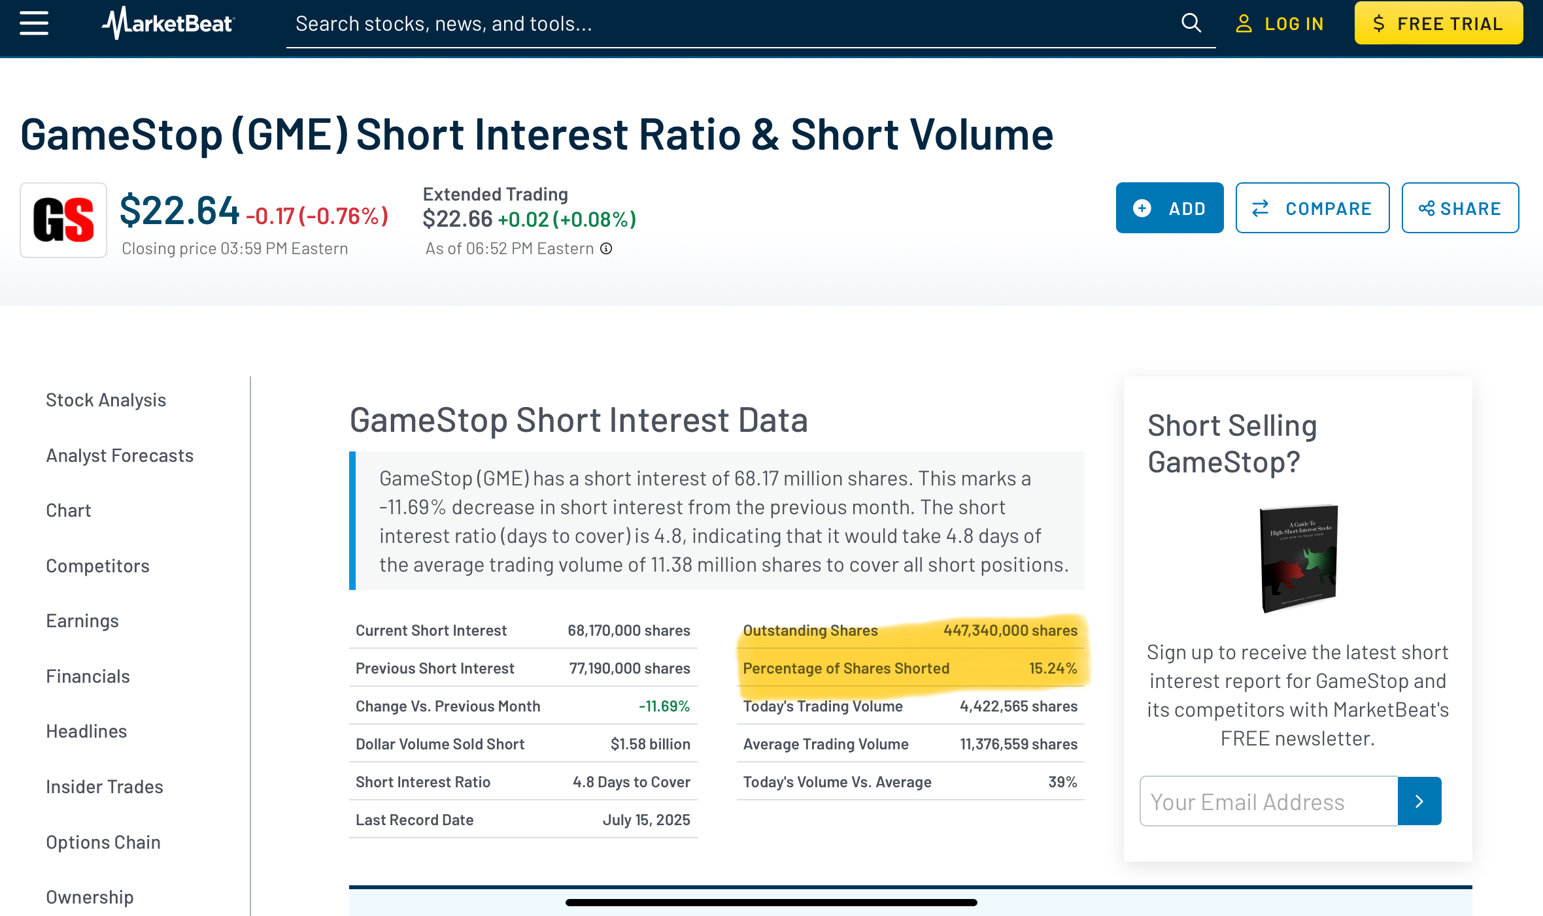1543x916 pixels.
Task: Click the 68,170,000 shares value
Action: [x=629, y=630]
